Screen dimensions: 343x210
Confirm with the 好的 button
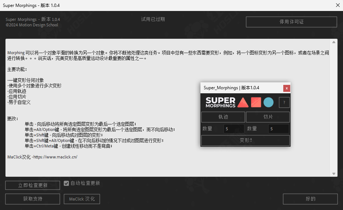pos(310,199)
